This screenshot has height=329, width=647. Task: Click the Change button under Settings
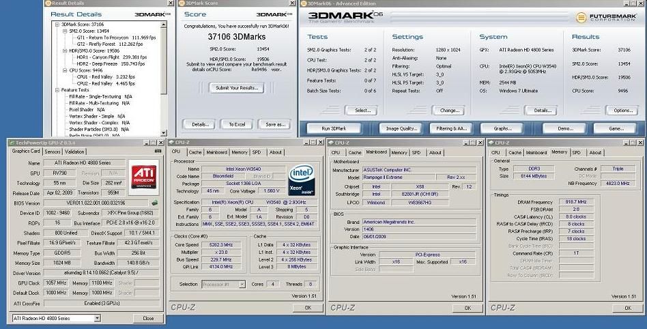pyautogui.click(x=448, y=110)
